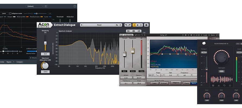Viewport: 242px width, 108px height.
Task: Expand the Default preset dropdown
Action: 35,6
